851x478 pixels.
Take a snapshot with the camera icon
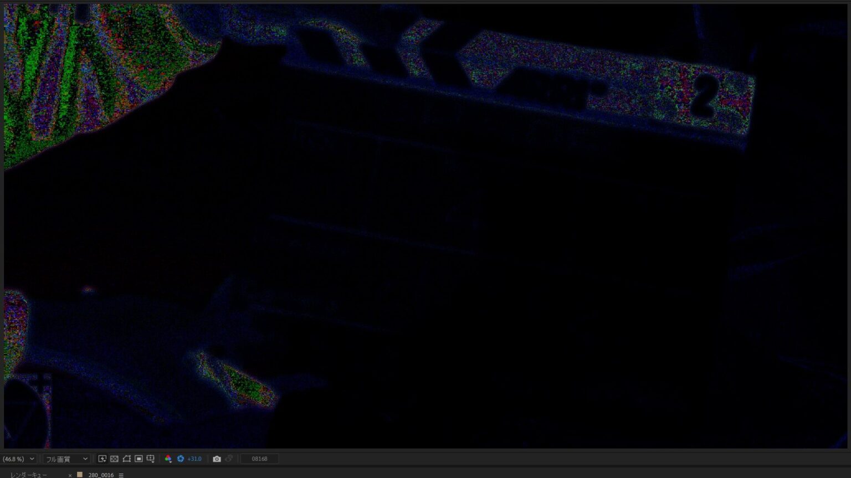[217, 458]
